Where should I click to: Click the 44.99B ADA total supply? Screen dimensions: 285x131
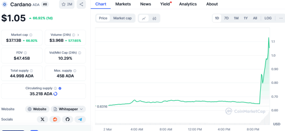pyautogui.click(x=22, y=76)
